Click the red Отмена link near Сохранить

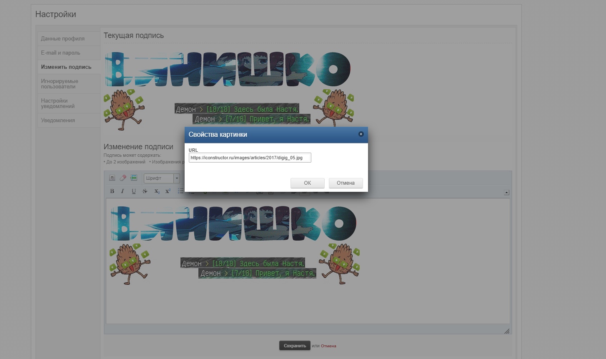click(x=328, y=346)
